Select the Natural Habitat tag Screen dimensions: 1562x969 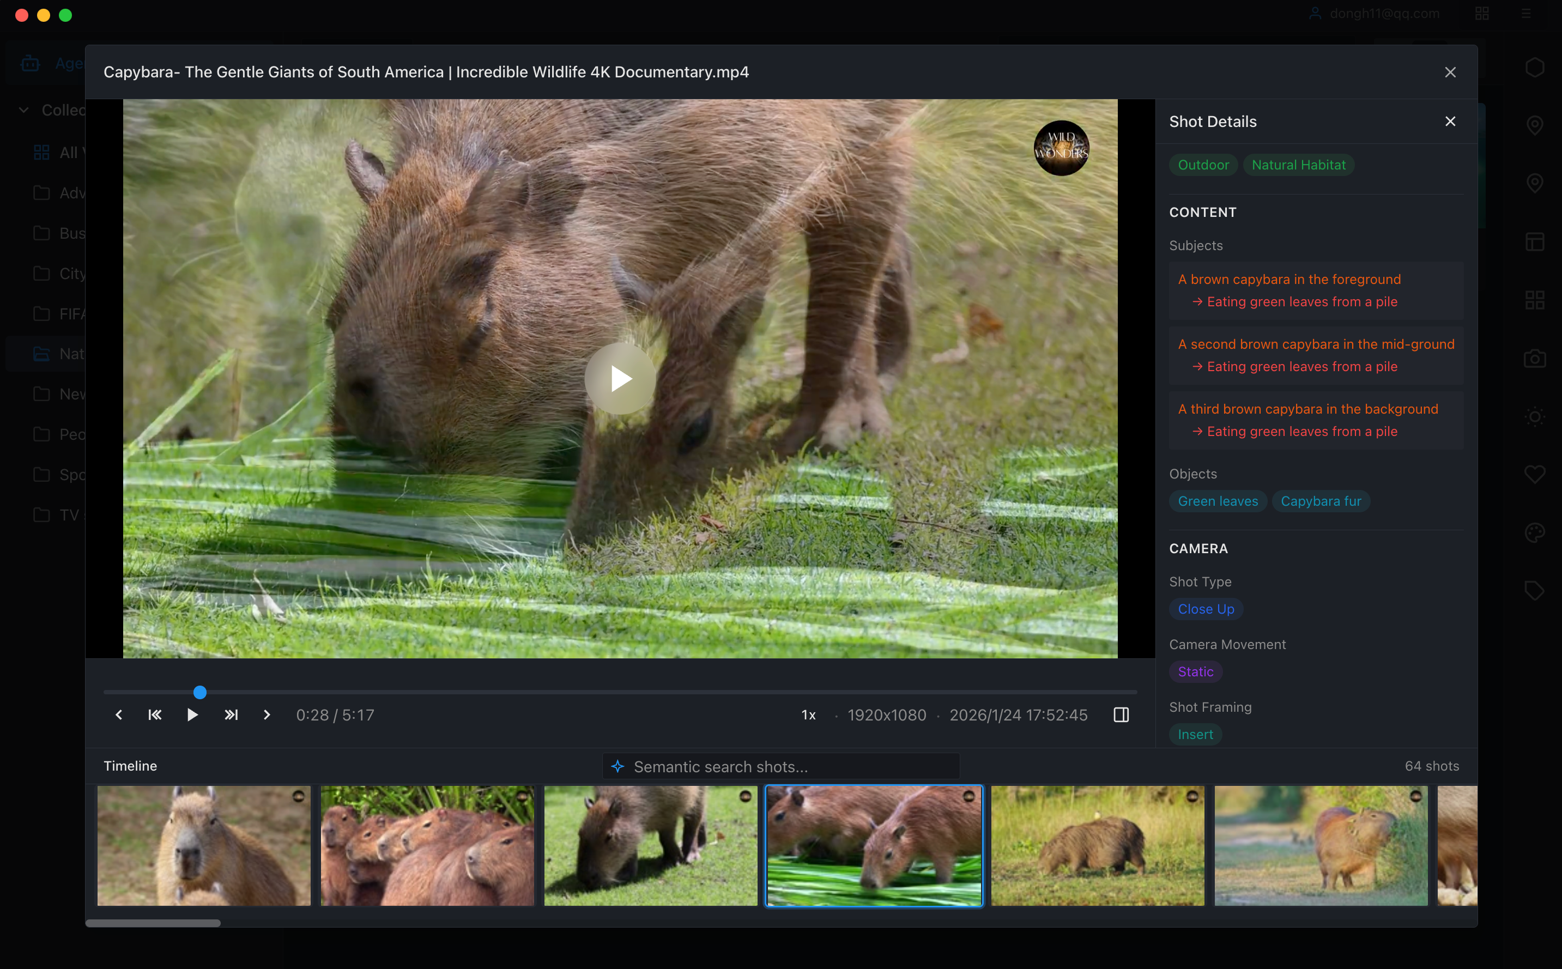pyautogui.click(x=1298, y=165)
